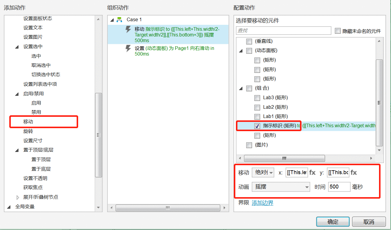Viewport: 391px width, 230px height.
Task: Add the 设置不透明 action
Action: tap(35, 178)
